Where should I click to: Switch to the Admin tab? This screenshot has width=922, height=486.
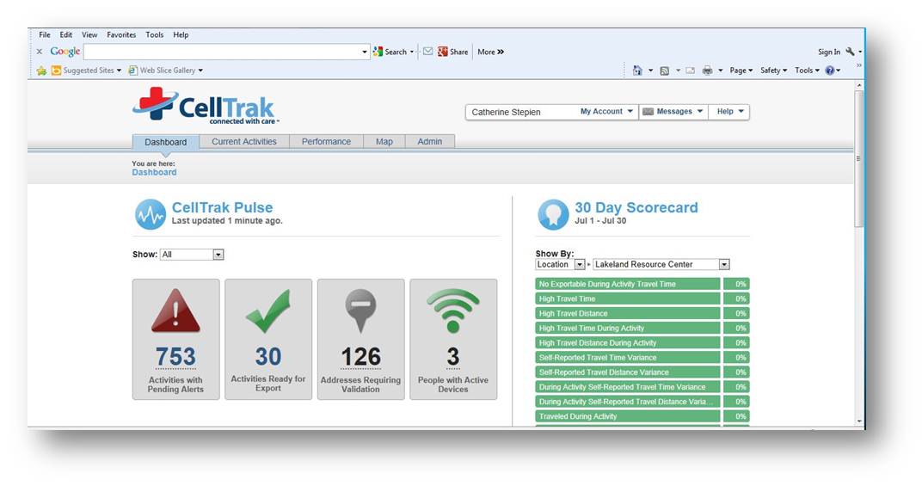pos(430,142)
